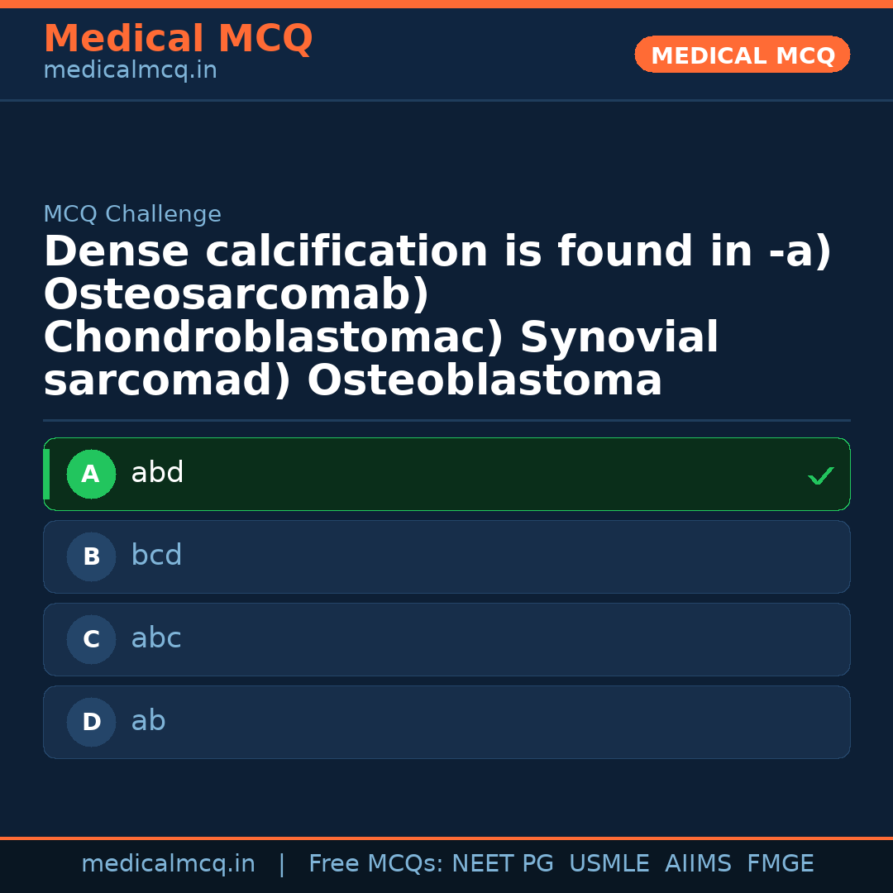Viewport: 893px width, 893px height.
Task: Select answer option 'bcd'
Action: pos(446,556)
